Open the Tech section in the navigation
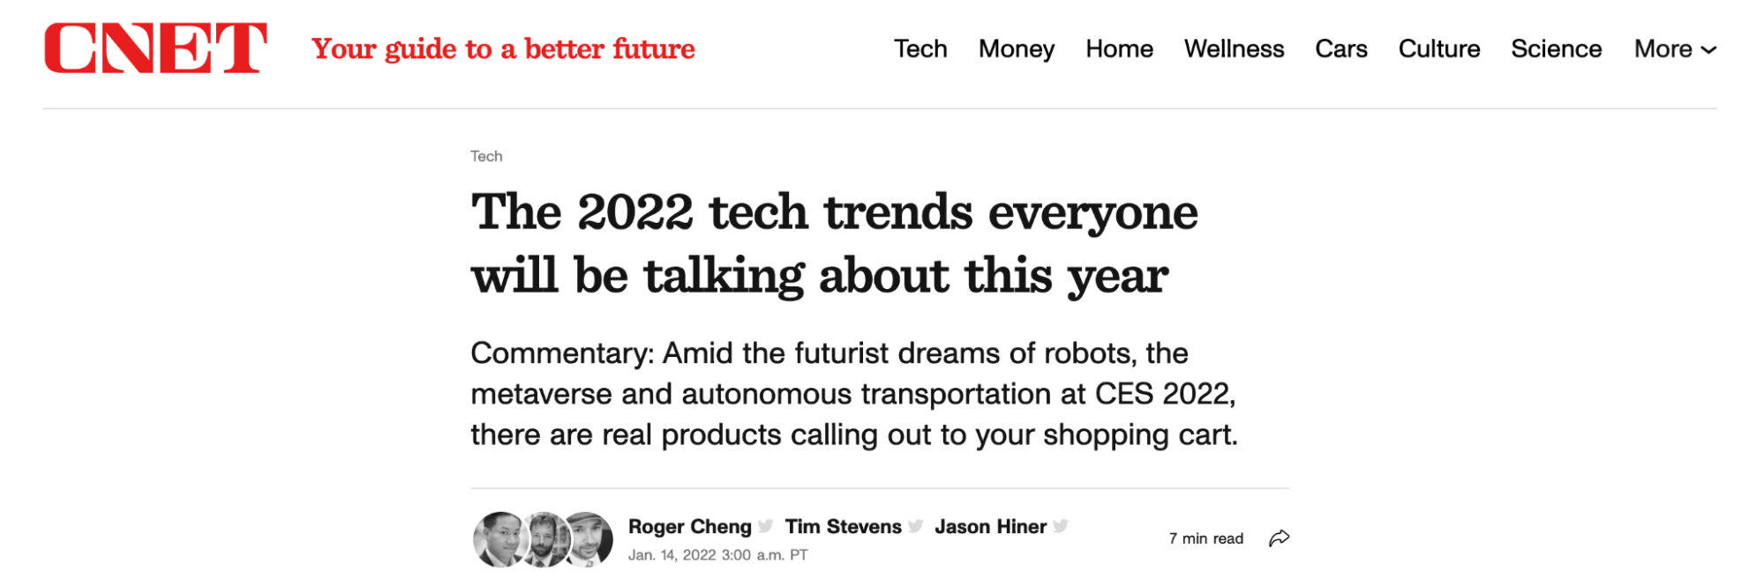The image size is (1764, 586). tap(920, 49)
